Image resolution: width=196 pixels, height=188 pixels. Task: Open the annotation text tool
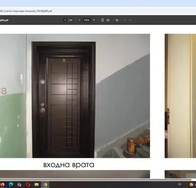point(117,20)
